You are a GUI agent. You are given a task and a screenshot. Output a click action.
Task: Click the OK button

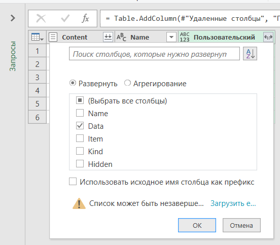click(197, 225)
